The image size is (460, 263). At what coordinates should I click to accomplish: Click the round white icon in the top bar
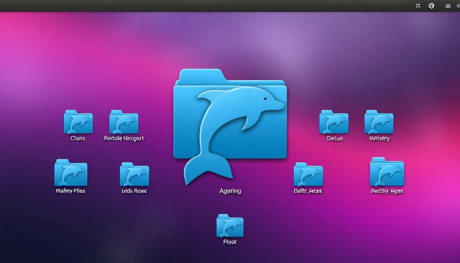431,6
